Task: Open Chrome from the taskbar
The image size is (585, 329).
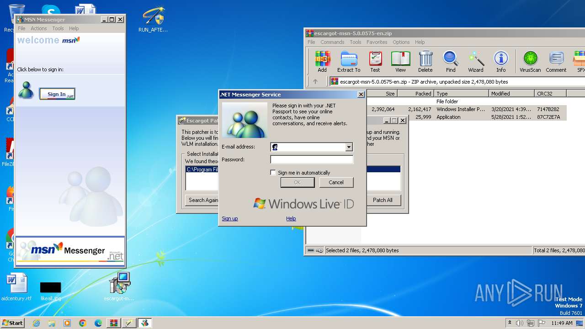Action: click(83, 323)
